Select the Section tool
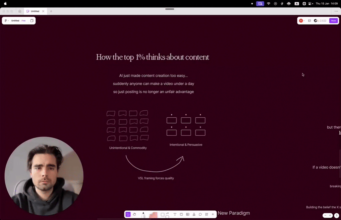341x220 pixels. [181, 214]
